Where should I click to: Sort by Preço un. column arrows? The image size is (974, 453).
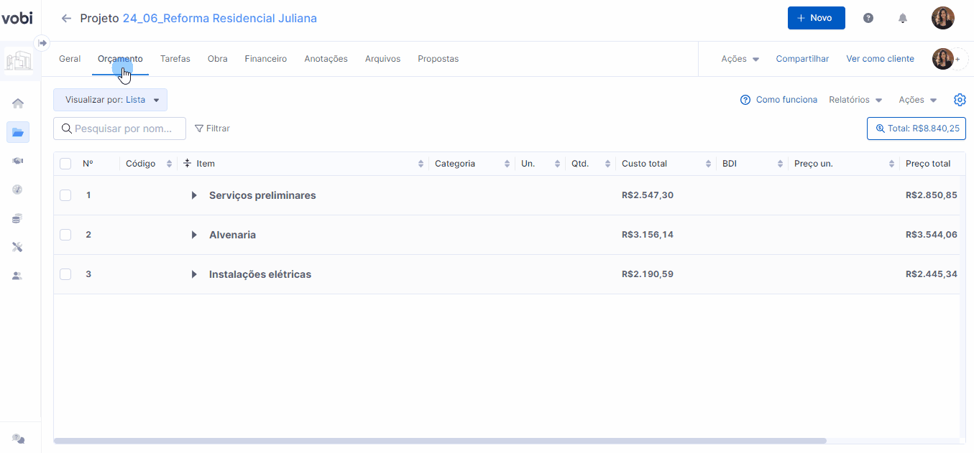[892, 164]
